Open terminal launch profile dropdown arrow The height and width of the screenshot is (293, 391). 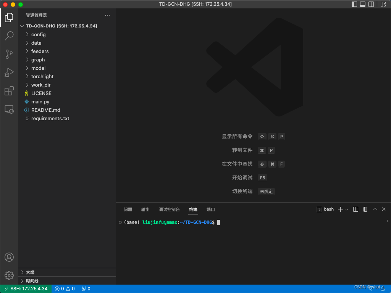tap(347, 209)
